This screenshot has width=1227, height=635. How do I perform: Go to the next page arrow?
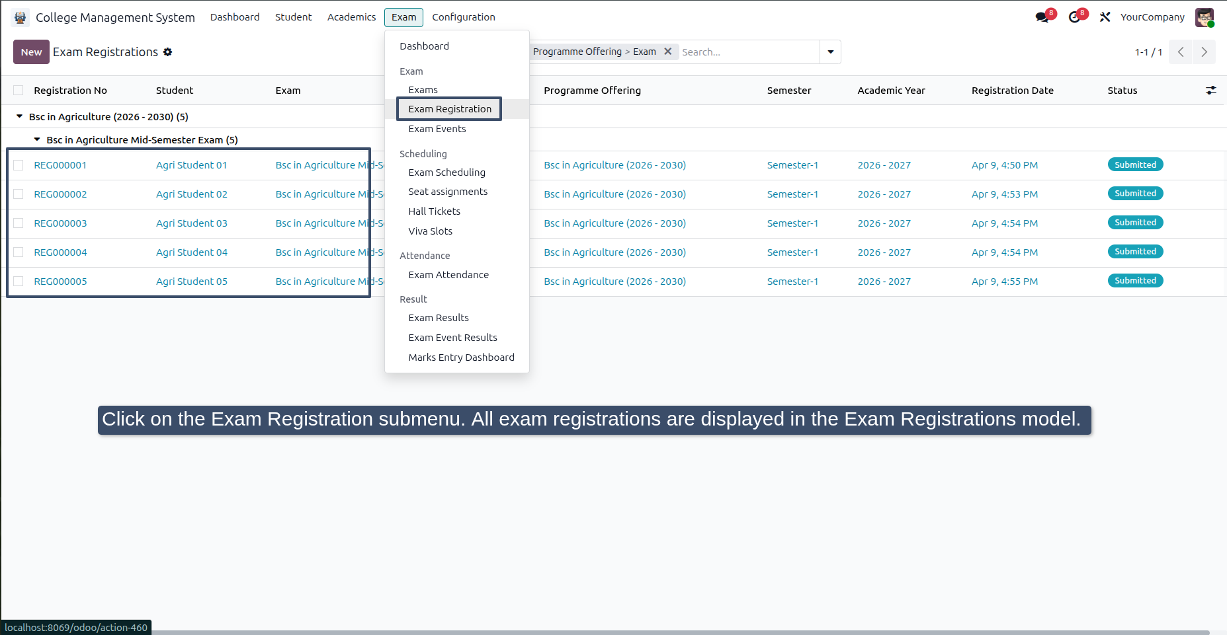(1205, 52)
